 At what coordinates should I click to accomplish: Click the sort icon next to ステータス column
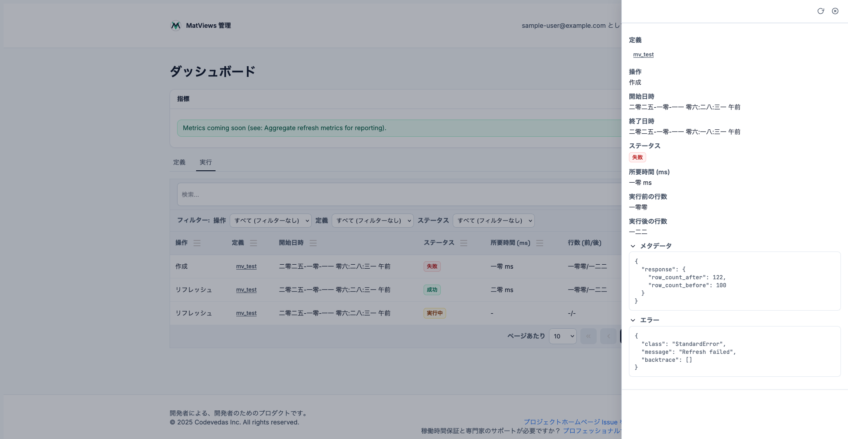click(464, 243)
